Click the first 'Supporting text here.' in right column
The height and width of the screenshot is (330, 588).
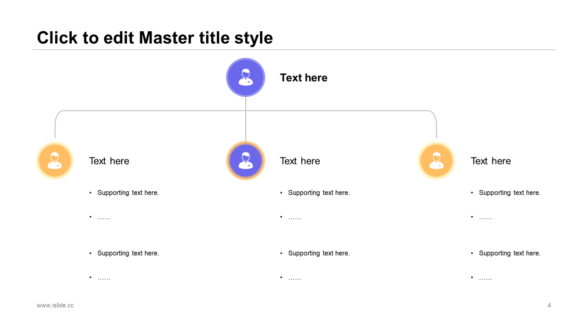click(509, 193)
